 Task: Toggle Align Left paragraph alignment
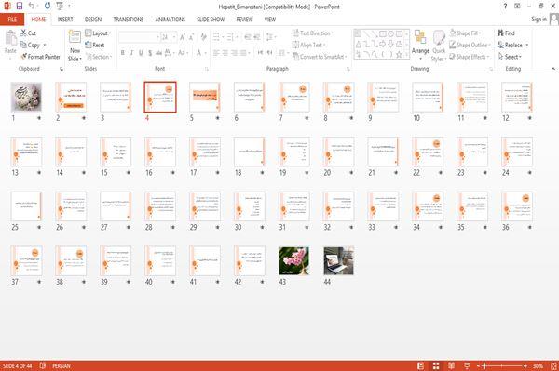(216, 53)
